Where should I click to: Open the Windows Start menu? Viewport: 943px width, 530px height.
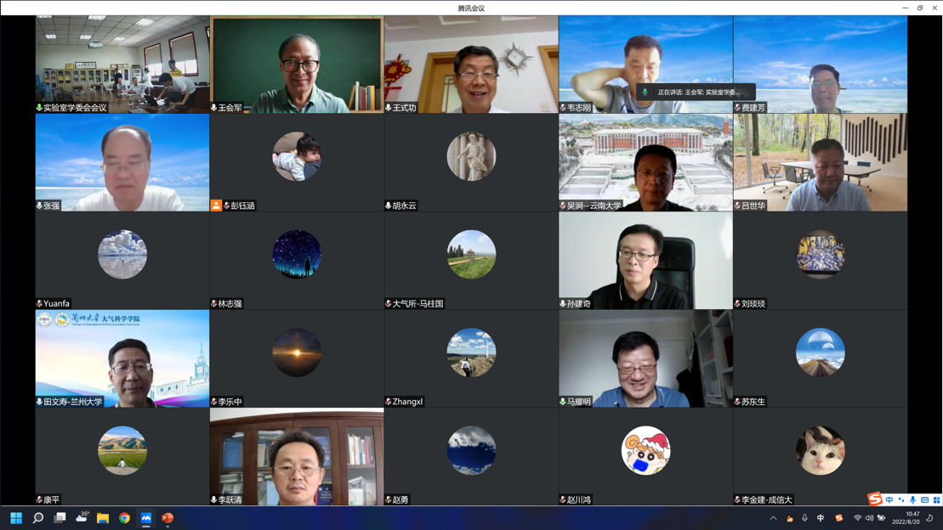click(x=16, y=518)
